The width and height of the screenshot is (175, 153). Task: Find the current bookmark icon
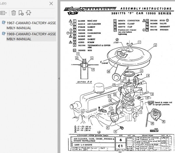coord(29,13)
